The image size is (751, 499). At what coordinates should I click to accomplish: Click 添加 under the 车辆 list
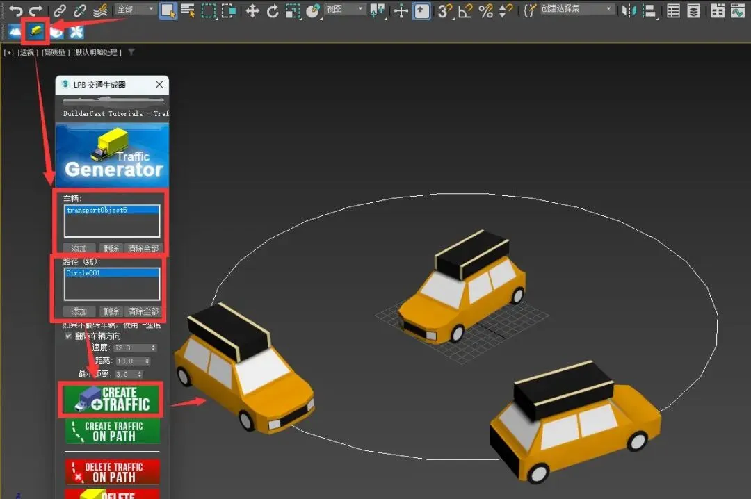pos(79,248)
